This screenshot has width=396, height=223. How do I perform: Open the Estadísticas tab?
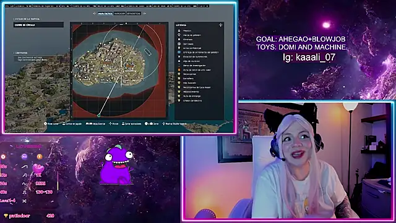pos(134,14)
